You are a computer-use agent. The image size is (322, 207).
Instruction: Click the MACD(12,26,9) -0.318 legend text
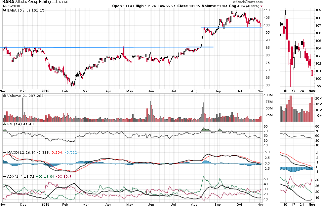(28, 152)
